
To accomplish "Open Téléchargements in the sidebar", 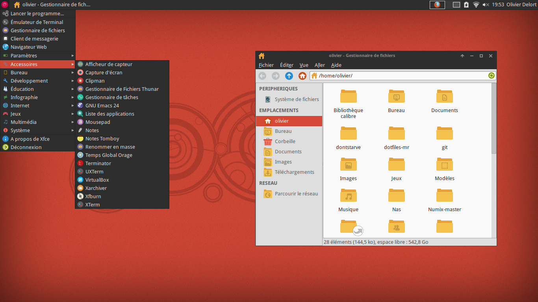I will (294, 172).
